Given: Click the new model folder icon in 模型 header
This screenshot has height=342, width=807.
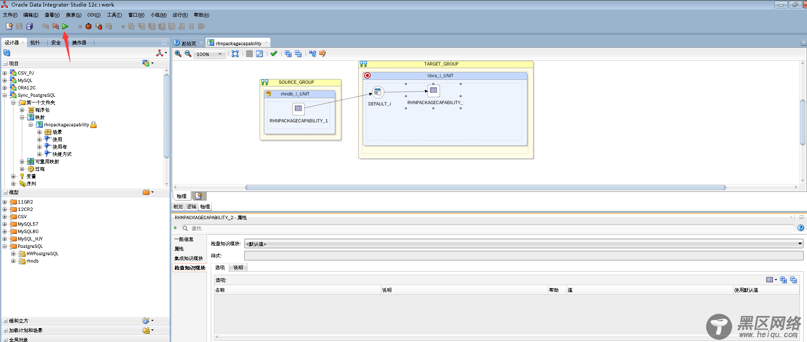Looking at the screenshot, I should (148, 192).
